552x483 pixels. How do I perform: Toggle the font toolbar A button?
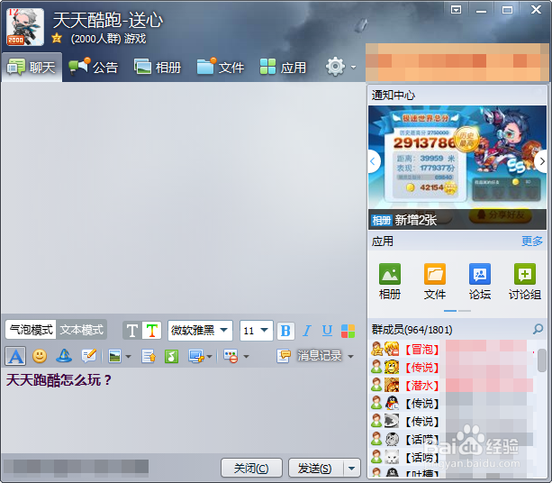coord(15,356)
